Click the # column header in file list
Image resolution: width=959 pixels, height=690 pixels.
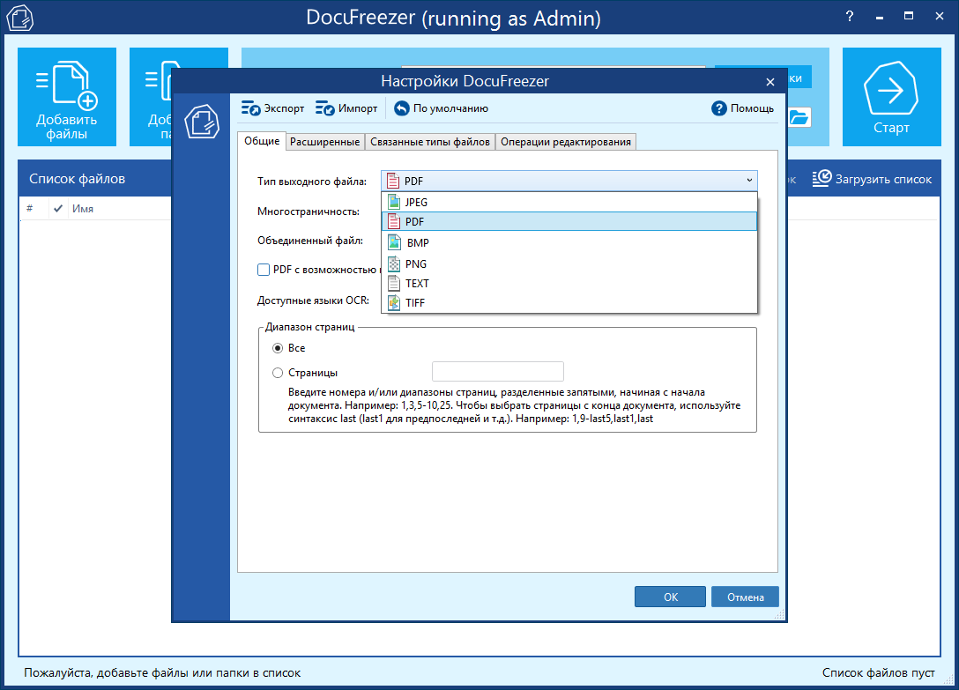tap(29, 209)
